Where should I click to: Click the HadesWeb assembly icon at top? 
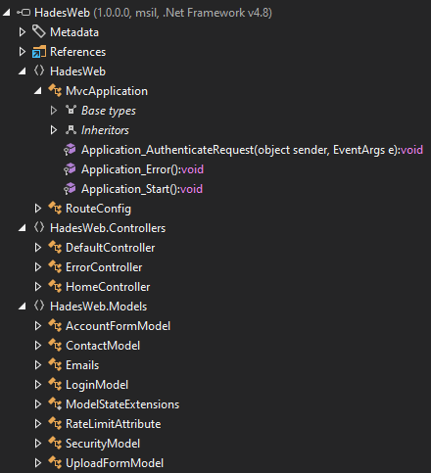[24, 13]
